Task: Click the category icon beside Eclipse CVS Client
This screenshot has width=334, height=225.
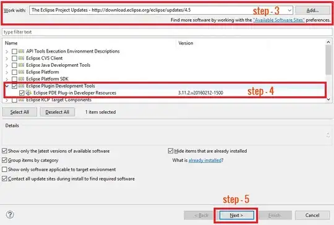Action: pos(21,58)
